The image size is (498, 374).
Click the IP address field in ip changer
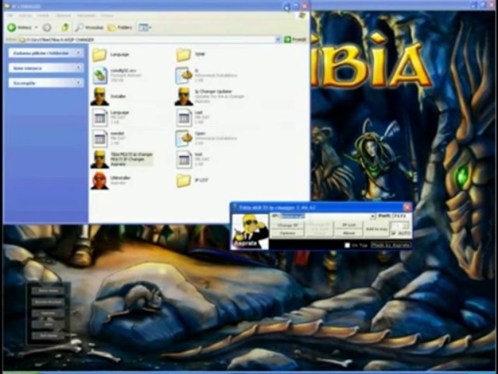(x=325, y=216)
